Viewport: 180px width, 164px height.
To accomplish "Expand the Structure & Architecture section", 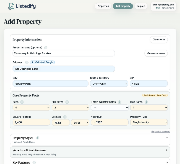I will [x=90, y=152].
